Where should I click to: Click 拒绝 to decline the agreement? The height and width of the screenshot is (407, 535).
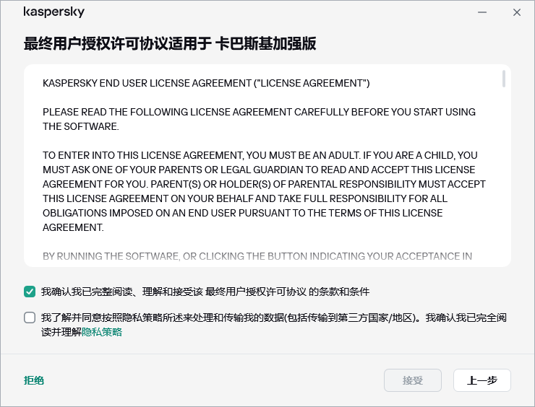click(34, 380)
